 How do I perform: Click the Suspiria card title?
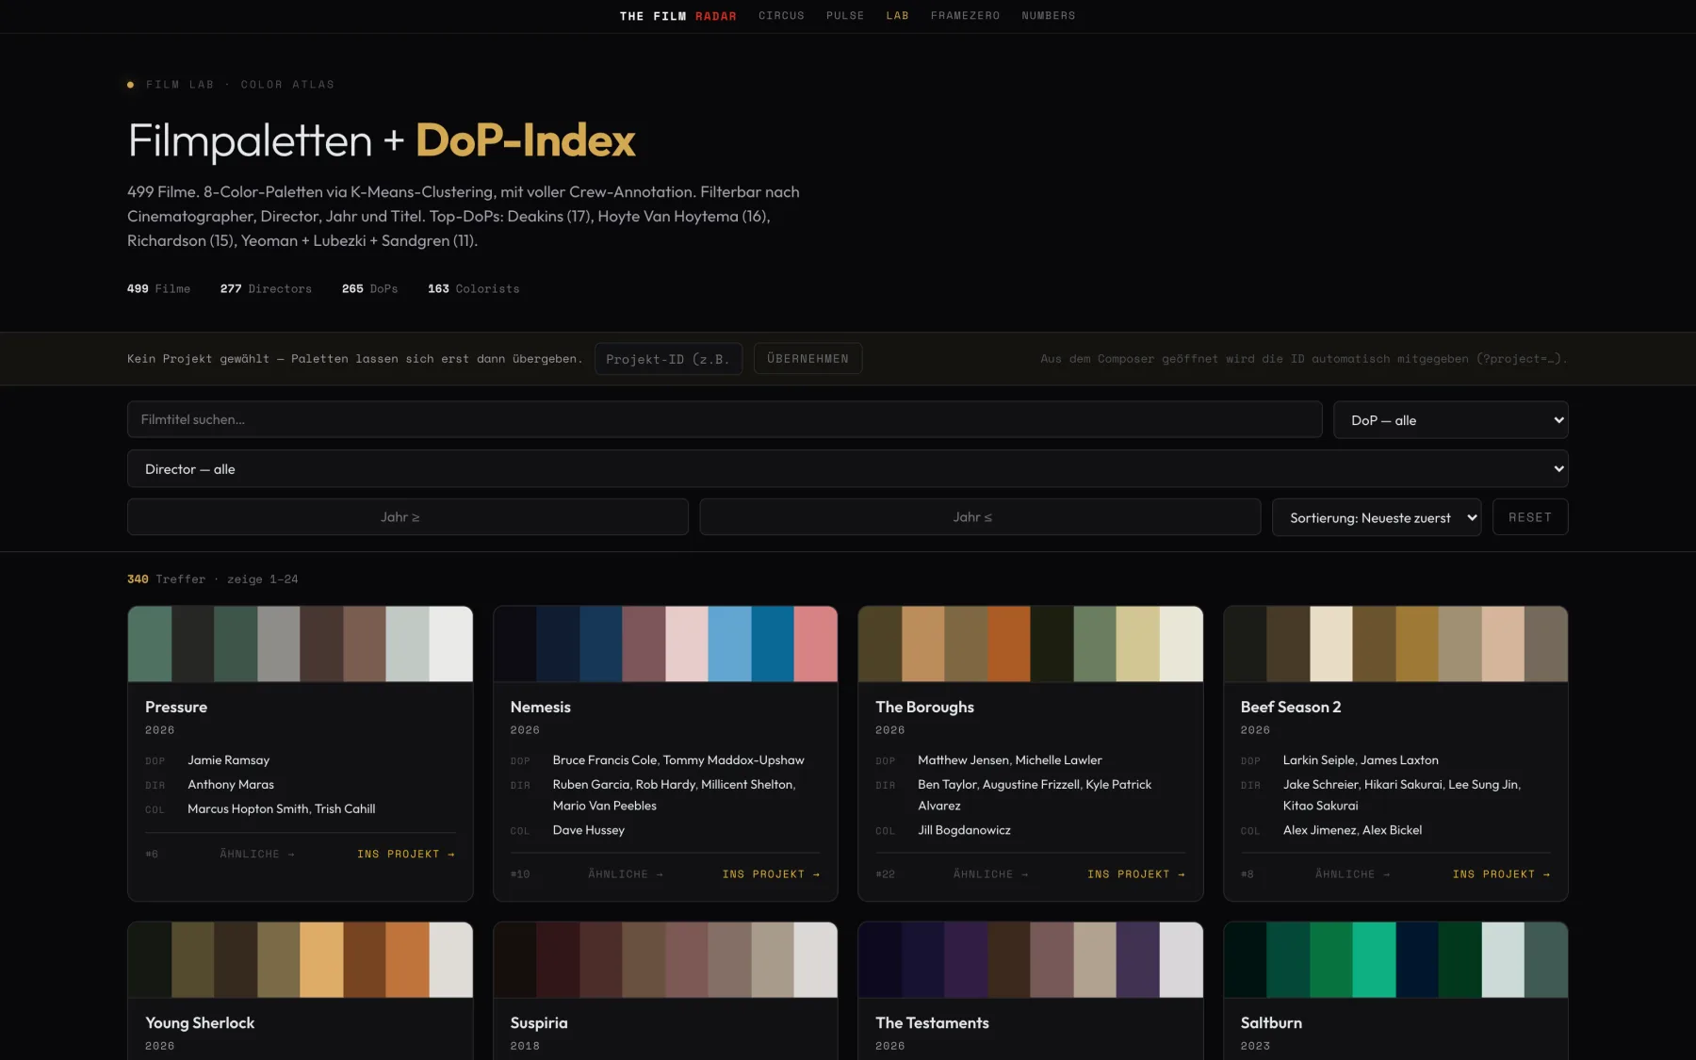point(539,1023)
